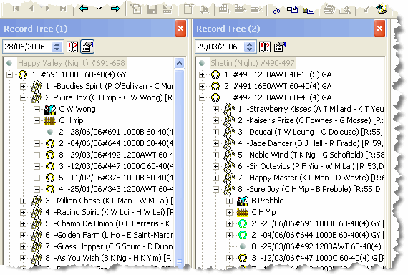Screen dimensions: 408x275
Task: Select Happy Valley (Night) #691-698 header
Action: point(72,63)
